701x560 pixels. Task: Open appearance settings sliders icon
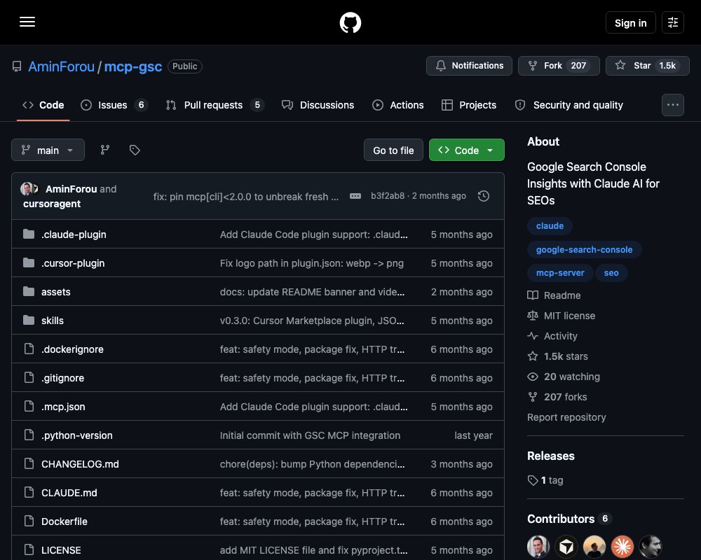[672, 22]
